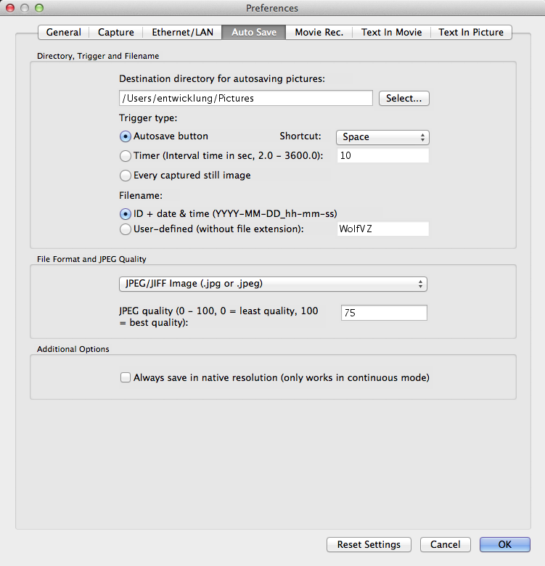Open the Capture tab
This screenshot has width=545, height=566.
116,33
